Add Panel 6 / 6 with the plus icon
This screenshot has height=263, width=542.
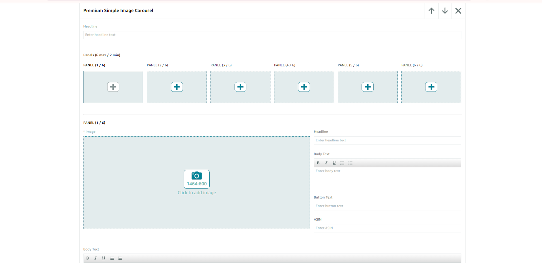coord(431,87)
